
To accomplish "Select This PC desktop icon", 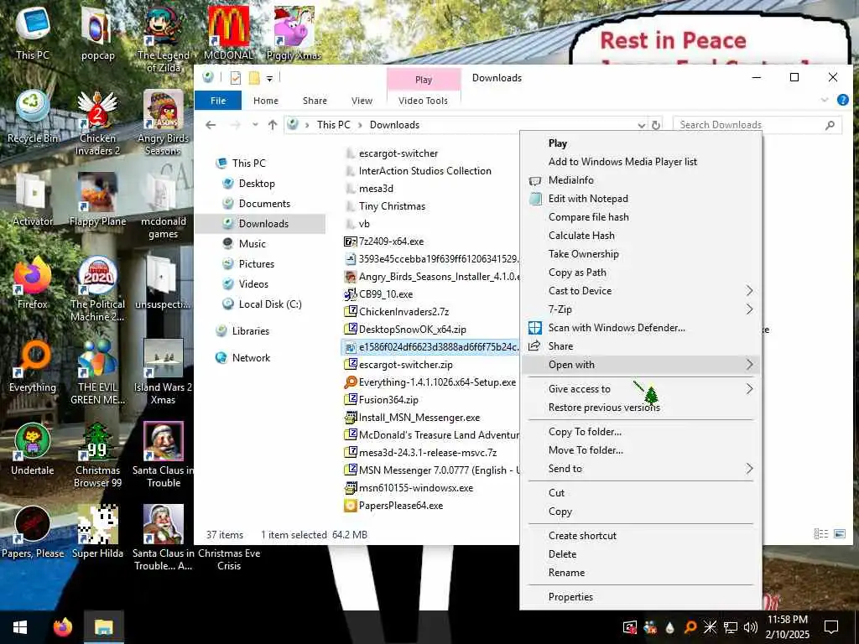I will click(33, 34).
